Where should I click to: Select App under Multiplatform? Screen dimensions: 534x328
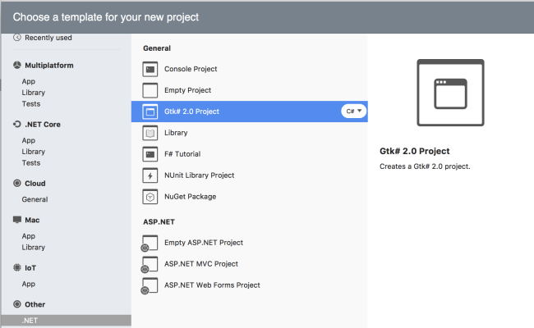click(x=29, y=81)
